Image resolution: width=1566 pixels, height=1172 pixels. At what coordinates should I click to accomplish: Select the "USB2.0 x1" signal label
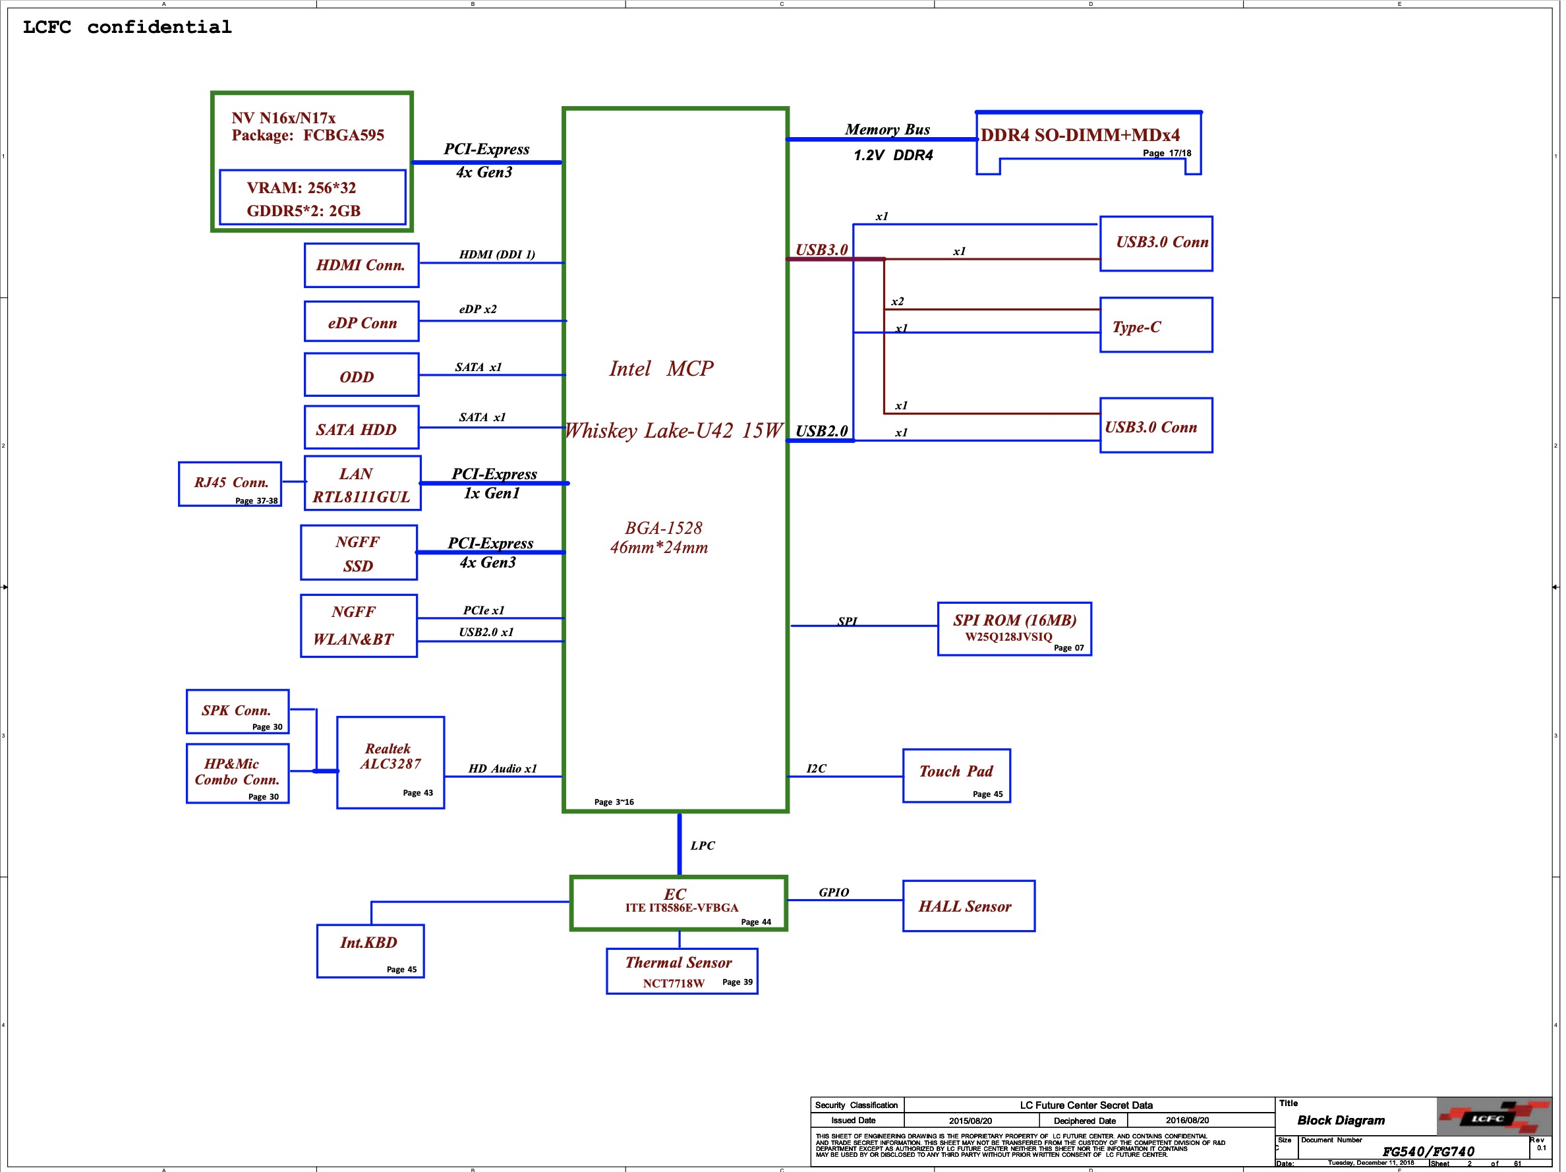pyautogui.click(x=486, y=631)
